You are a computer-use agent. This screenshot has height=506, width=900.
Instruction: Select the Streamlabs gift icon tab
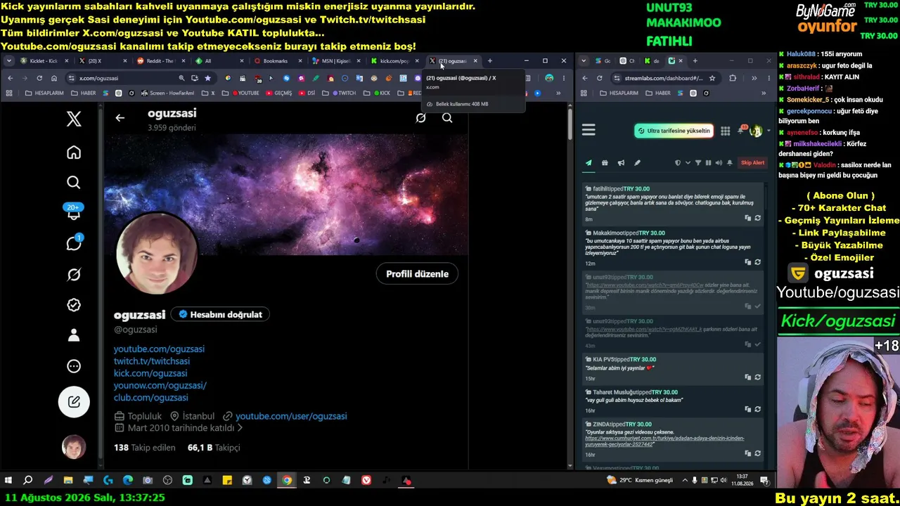click(605, 163)
